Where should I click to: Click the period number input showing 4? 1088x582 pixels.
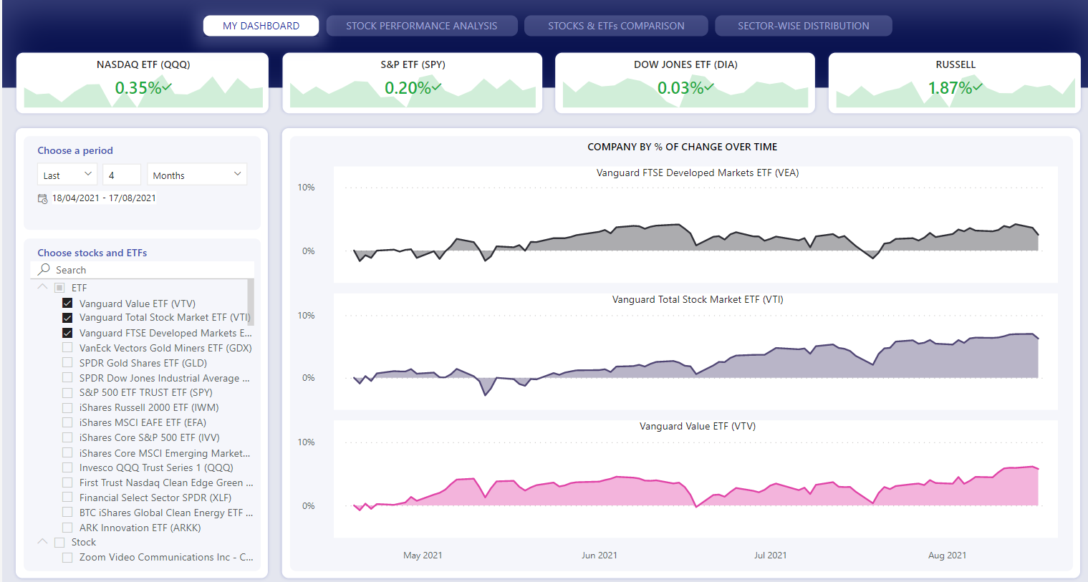(122, 175)
